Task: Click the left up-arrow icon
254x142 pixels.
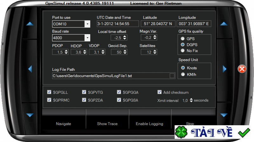Action: (x=30, y=24)
